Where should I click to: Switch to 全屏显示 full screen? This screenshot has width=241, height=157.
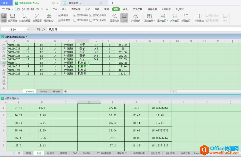pos(37,18)
